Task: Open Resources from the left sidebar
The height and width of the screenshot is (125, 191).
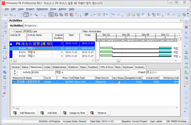Action: (x=5, y=47)
